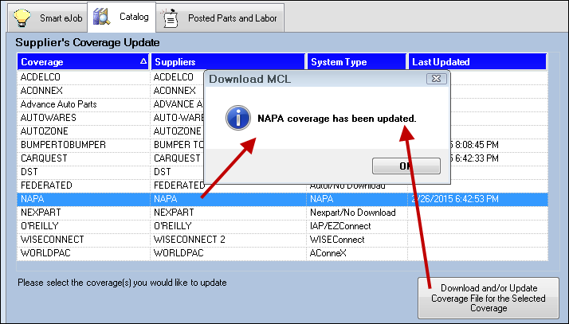
Task: Click the ACONNEX supplier cell
Action: coord(177,91)
